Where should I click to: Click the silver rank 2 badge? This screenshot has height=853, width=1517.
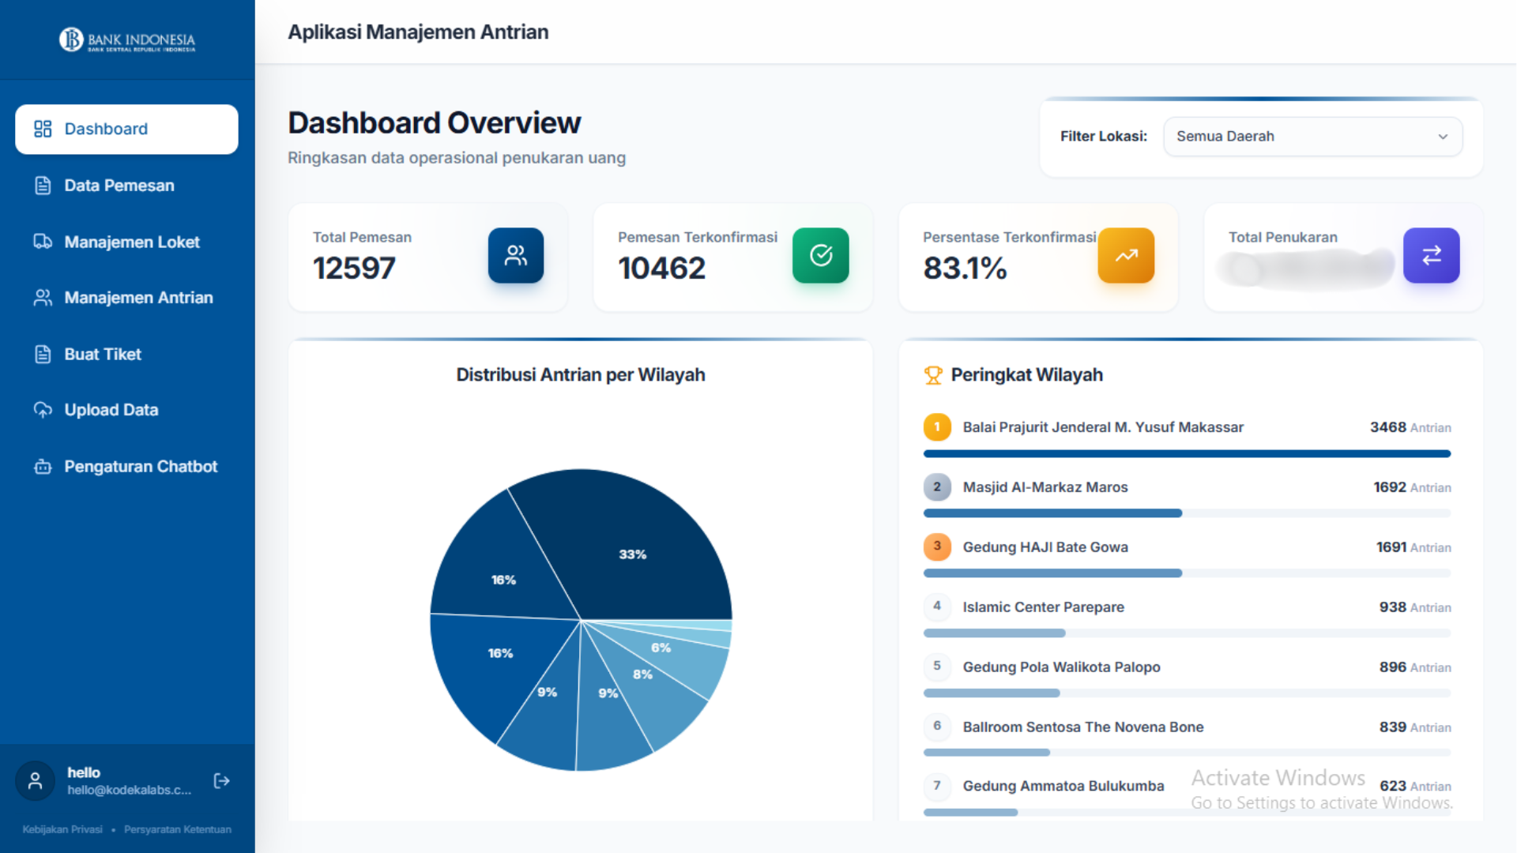click(937, 487)
